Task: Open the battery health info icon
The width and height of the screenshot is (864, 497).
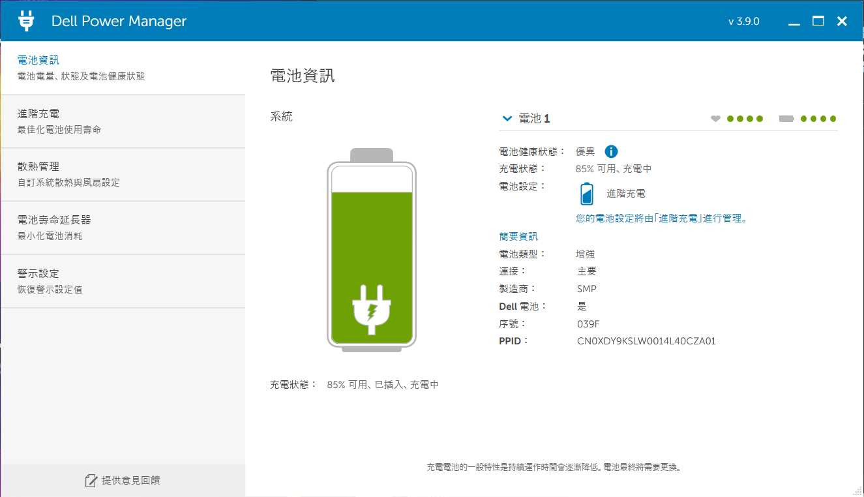Action: 611,151
